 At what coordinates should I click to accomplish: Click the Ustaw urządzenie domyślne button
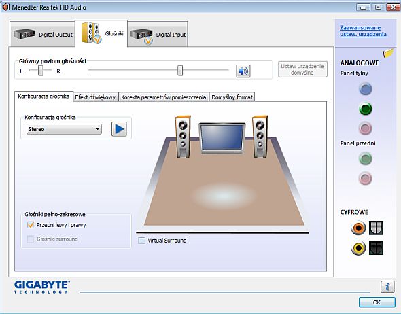[302, 69]
